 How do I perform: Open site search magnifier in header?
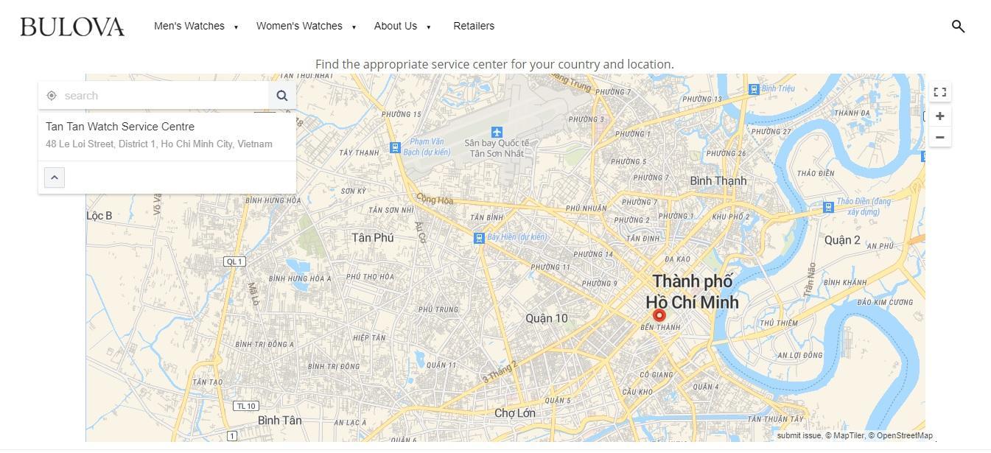click(x=958, y=27)
